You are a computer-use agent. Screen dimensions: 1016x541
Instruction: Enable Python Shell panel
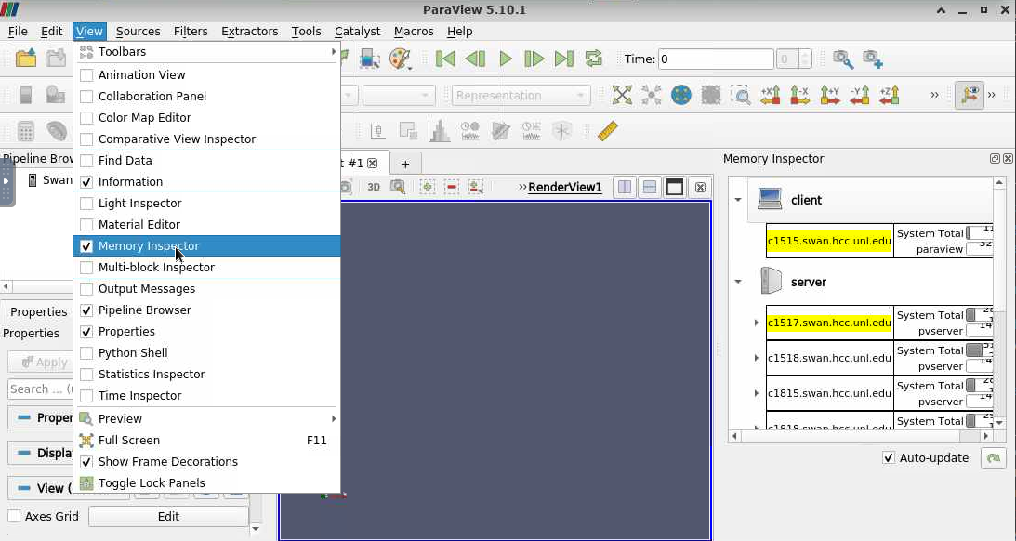pos(206,353)
